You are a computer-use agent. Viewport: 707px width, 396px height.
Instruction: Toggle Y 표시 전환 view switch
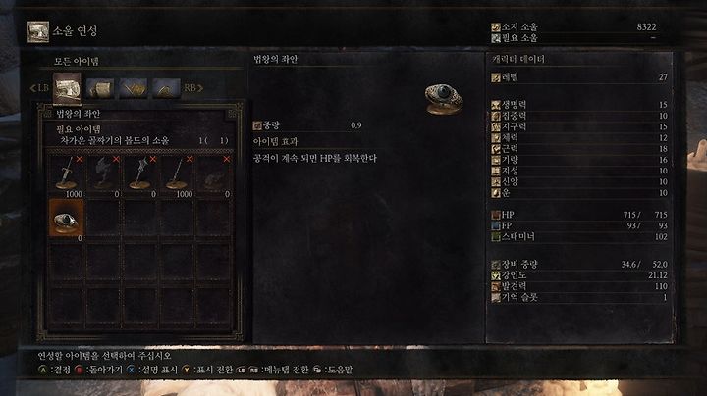207,370
